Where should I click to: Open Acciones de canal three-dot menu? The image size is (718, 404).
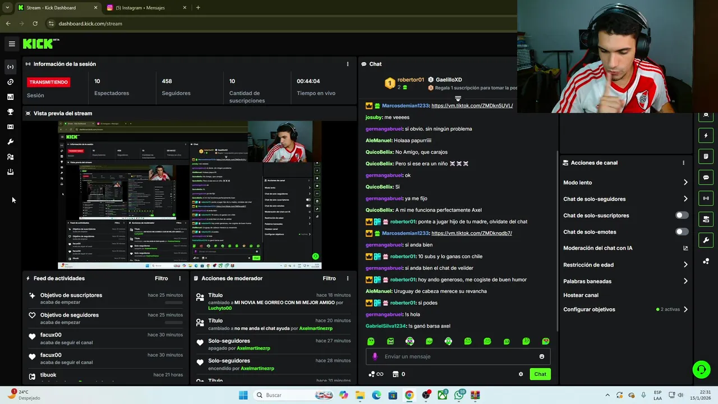683,163
